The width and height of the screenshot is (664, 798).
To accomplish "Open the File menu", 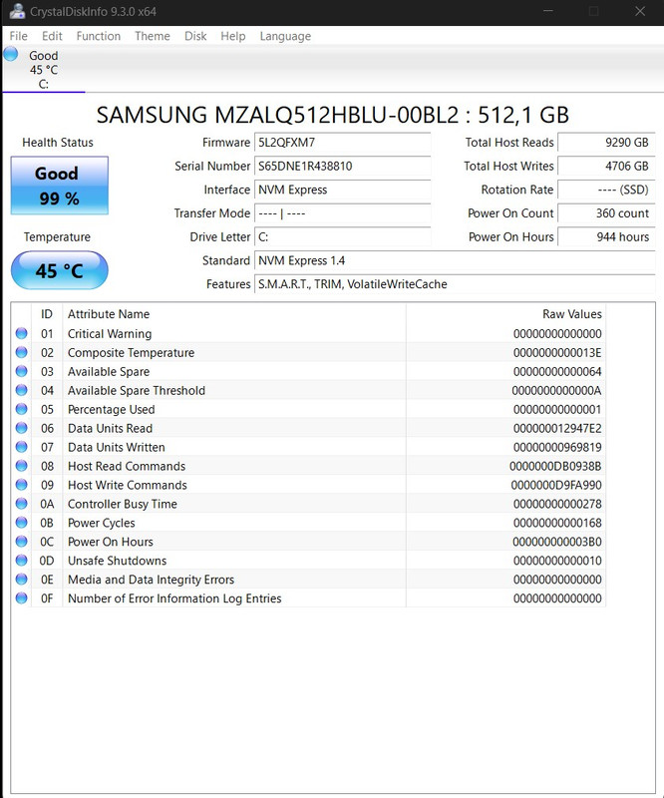I will pos(18,36).
